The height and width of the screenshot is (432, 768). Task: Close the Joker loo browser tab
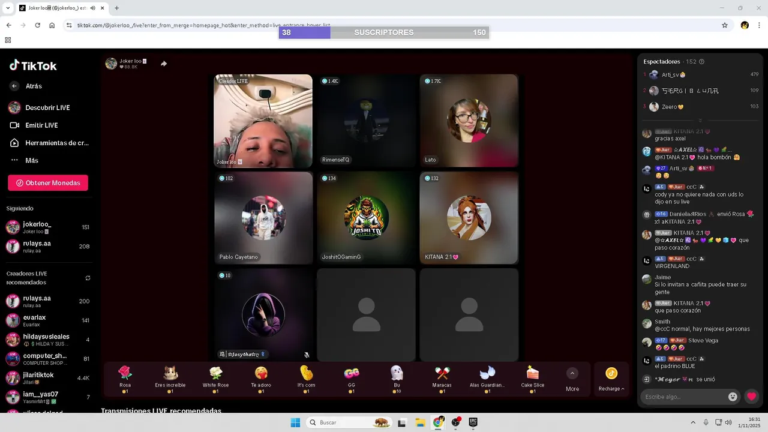[x=102, y=8]
